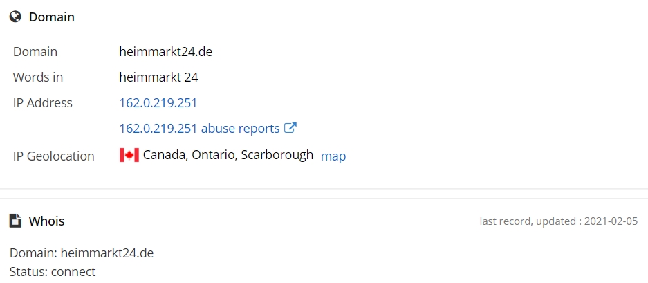
Task: Click the Canada flag icon
Action: point(129,155)
